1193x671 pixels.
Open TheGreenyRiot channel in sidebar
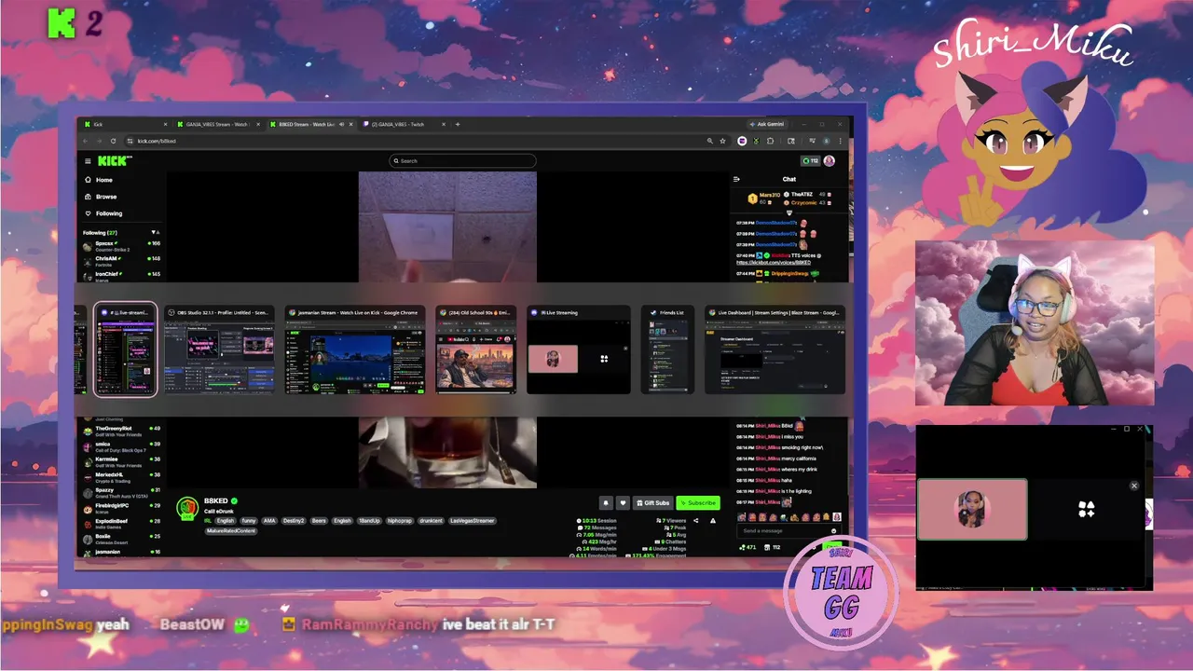[121, 431]
